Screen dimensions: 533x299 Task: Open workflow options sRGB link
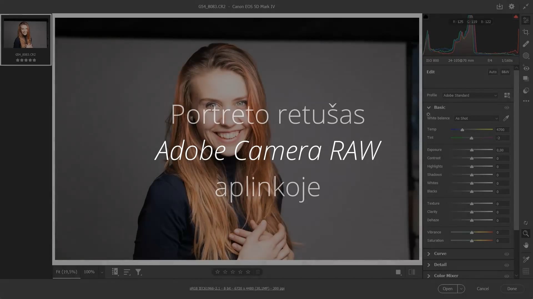point(237,288)
